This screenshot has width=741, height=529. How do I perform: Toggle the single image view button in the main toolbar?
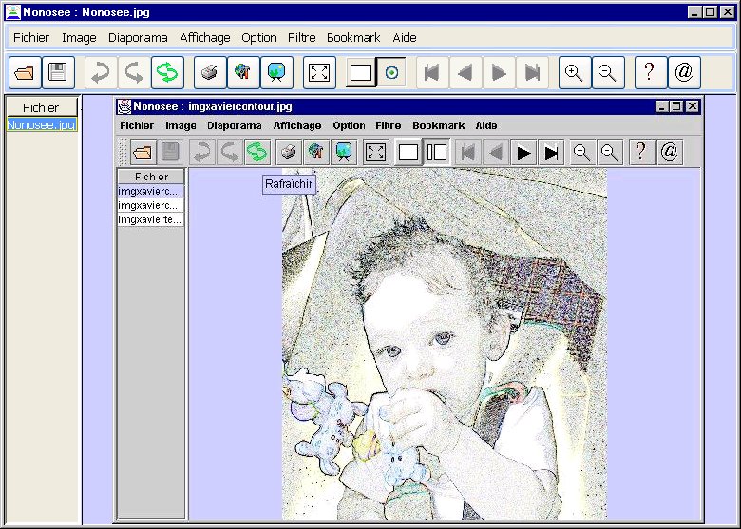tap(361, 72)
